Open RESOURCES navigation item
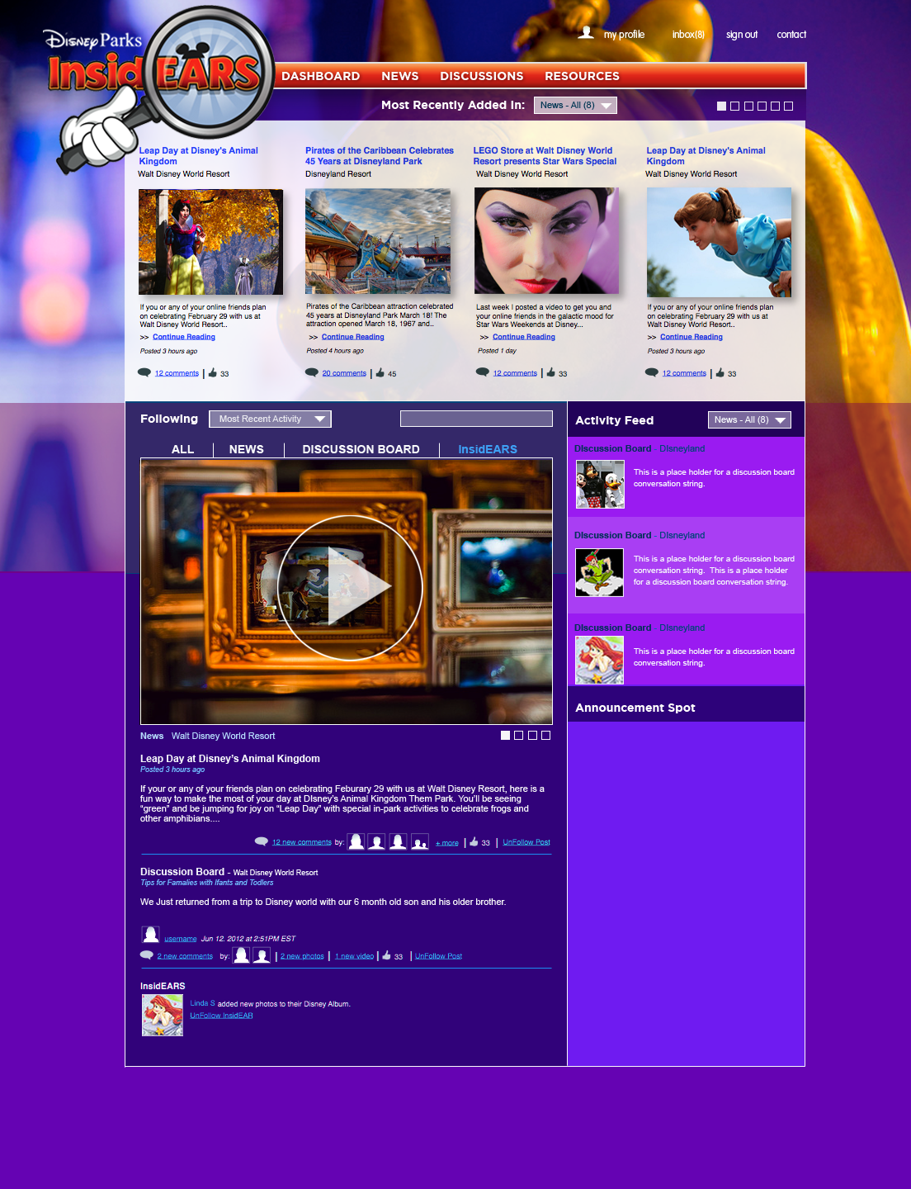Viewport: 911px width, 1189px height. coord(583,76)
